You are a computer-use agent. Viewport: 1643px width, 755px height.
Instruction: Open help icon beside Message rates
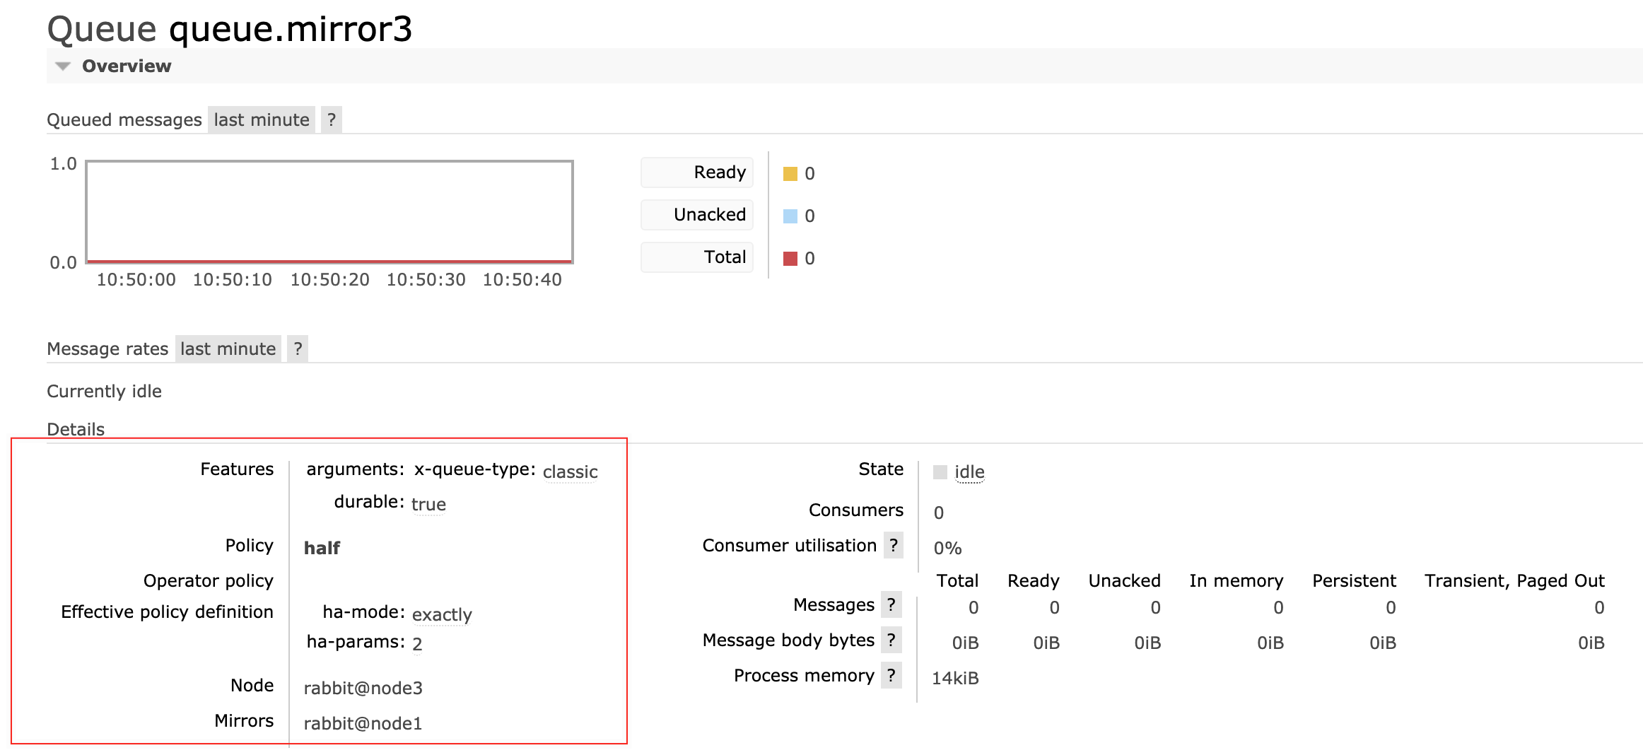pyautogui.click(x=298, y=349)
